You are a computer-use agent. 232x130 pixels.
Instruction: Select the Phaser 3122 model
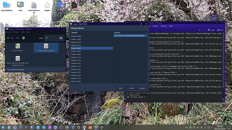tap(92, 75)
